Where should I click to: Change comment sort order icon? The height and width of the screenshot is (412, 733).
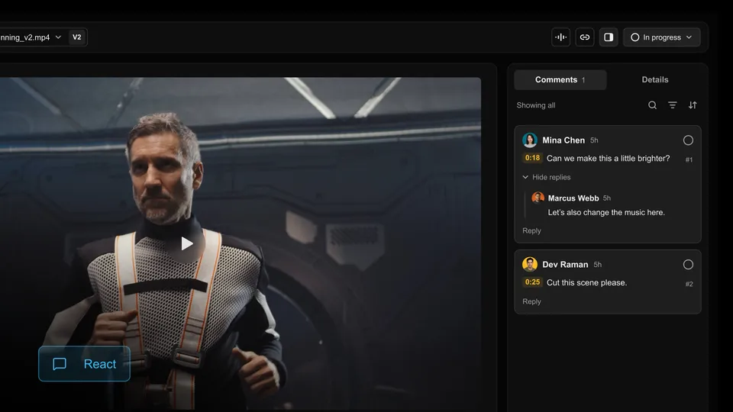[693, 105]
